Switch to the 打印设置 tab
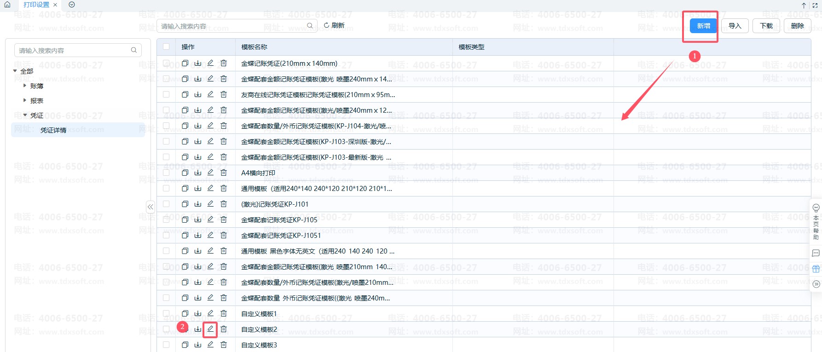Screen dimensions: 822x352 [x=36, y=5]
